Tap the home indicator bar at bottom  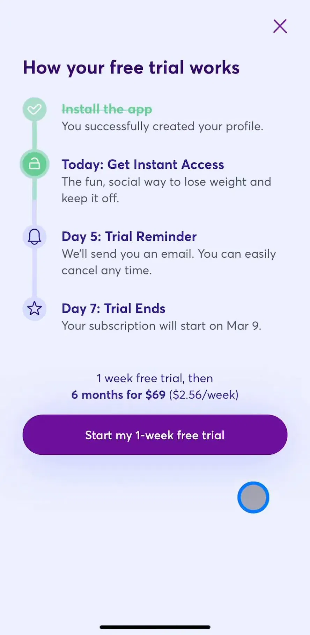coord(155,627)
